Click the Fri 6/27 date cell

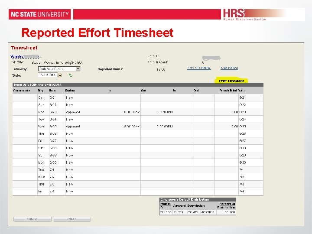point(53,141)
